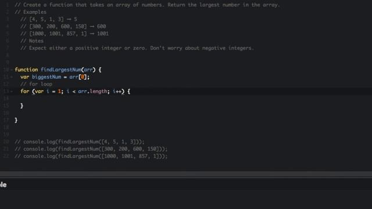Collapse the fold arrow beside var biggestNum line
Image resolution: width=372 pixels, height=209 pixels.
[x=12, y=77]
